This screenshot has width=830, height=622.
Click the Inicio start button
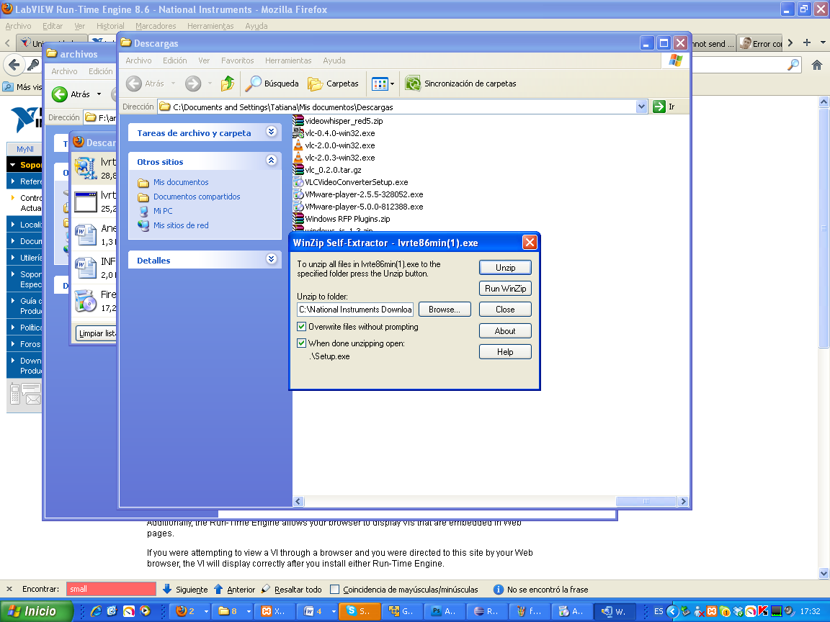pyautogui.click(x=36, y=611)
